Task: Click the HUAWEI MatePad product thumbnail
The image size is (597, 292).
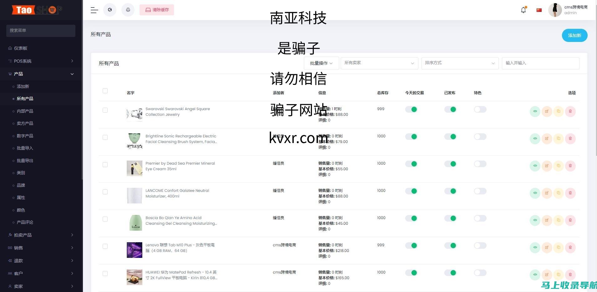Action: pyautogui.click(x=135, y=277)
